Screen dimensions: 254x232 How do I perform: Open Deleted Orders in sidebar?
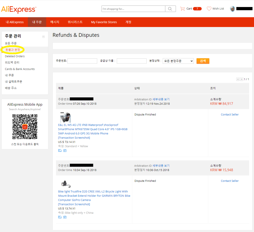(x=15, y=56)
